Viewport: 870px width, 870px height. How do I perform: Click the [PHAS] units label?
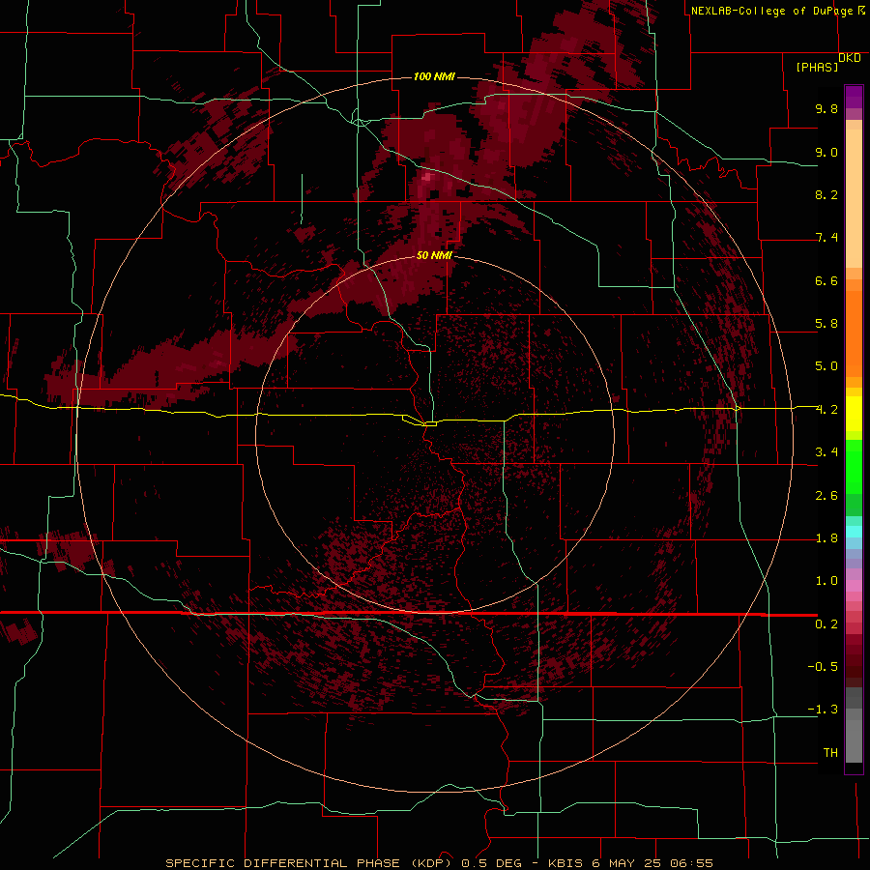coord(817,67)
